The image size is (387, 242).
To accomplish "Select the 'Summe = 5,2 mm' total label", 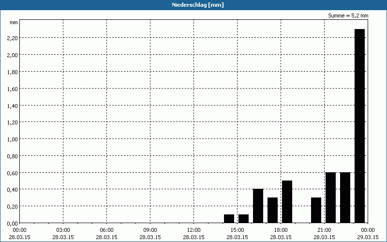I will pos(348,15).
